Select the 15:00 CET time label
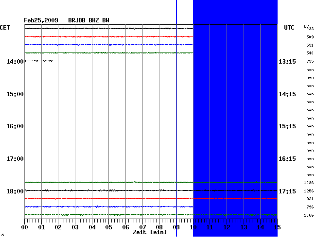The height and width of the screenshot is (240, 316). tap(15, 94)
